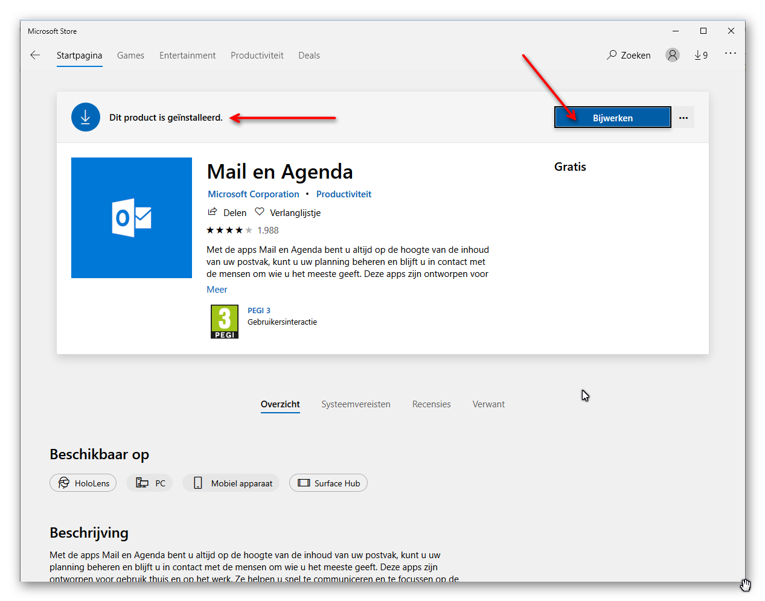Open the ellipsis options next to Bijwerken

click(x=683, y=118)
